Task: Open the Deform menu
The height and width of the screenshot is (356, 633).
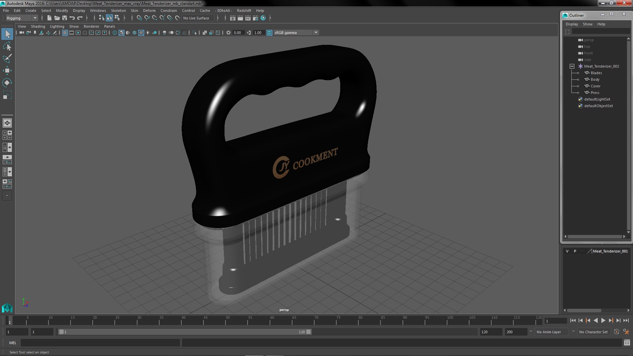Action: (149, 11)
